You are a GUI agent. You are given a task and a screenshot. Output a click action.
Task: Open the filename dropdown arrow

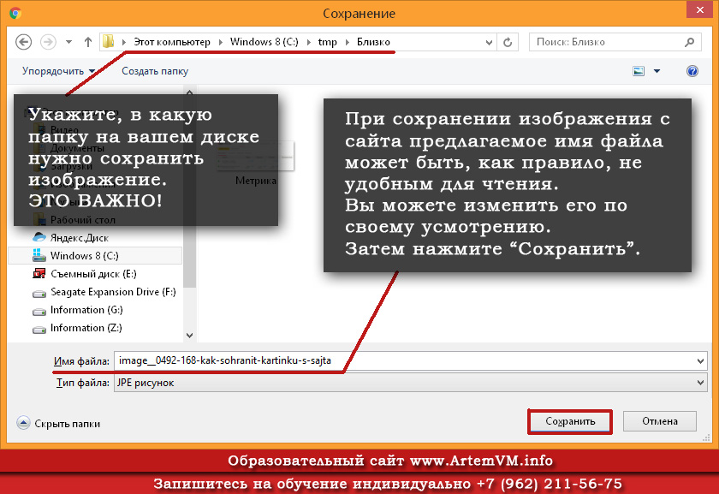tap(701, 361)
